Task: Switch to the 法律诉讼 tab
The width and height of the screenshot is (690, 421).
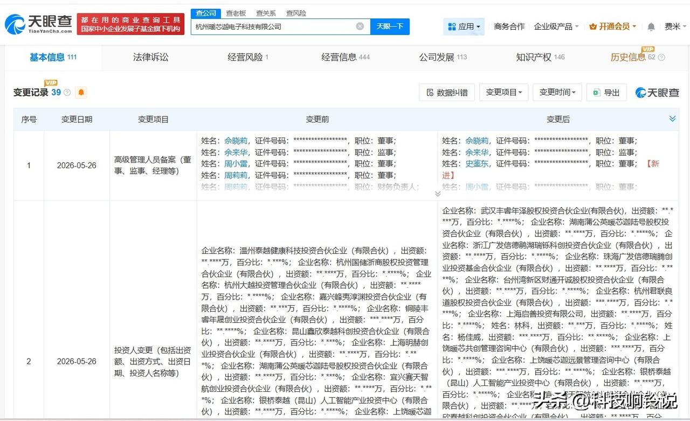Action: pyautogui.click(x=151, y=57)
